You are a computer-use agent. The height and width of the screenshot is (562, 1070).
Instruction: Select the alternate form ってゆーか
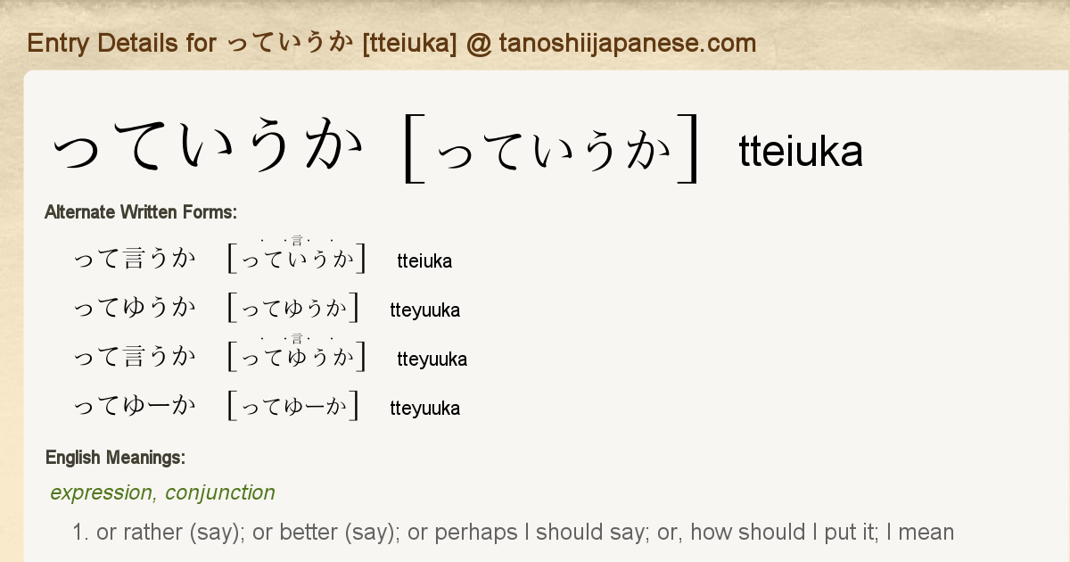135,406
